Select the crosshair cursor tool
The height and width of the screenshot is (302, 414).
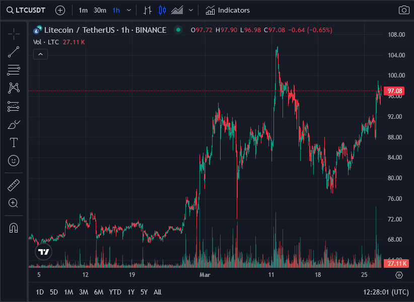[14, 34]
